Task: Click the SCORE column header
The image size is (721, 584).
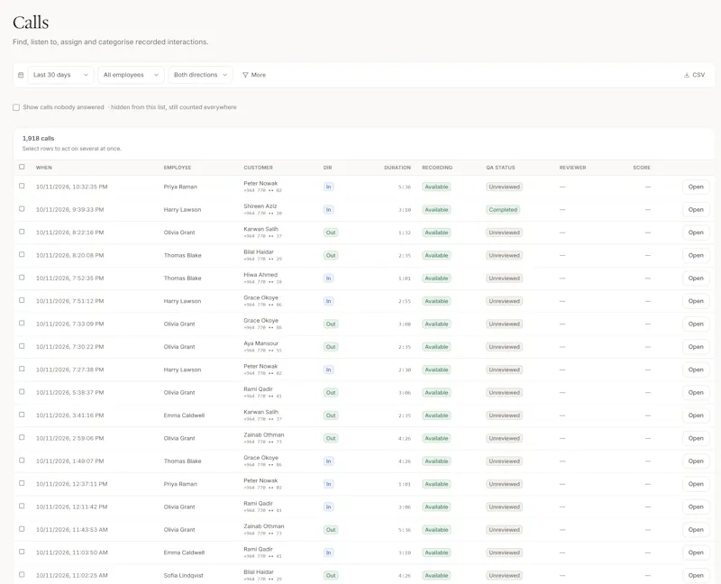Action: (x=642, y=168)
